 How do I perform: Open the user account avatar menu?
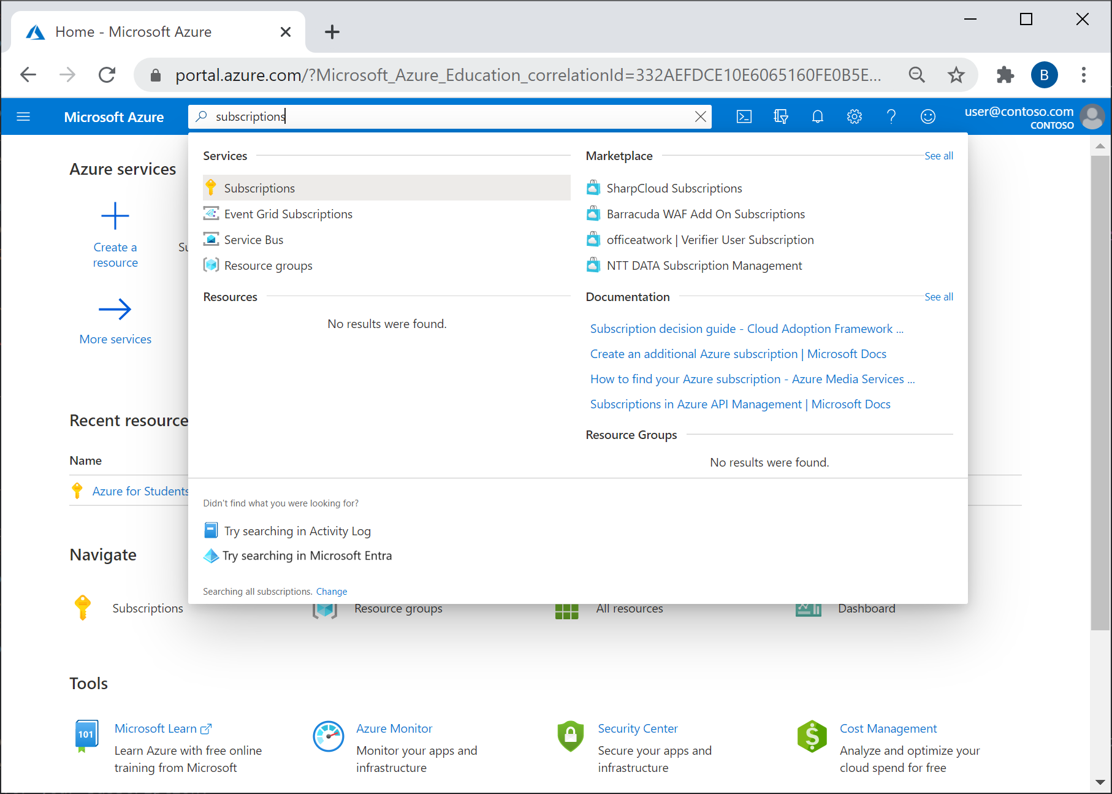point(1092,116)
